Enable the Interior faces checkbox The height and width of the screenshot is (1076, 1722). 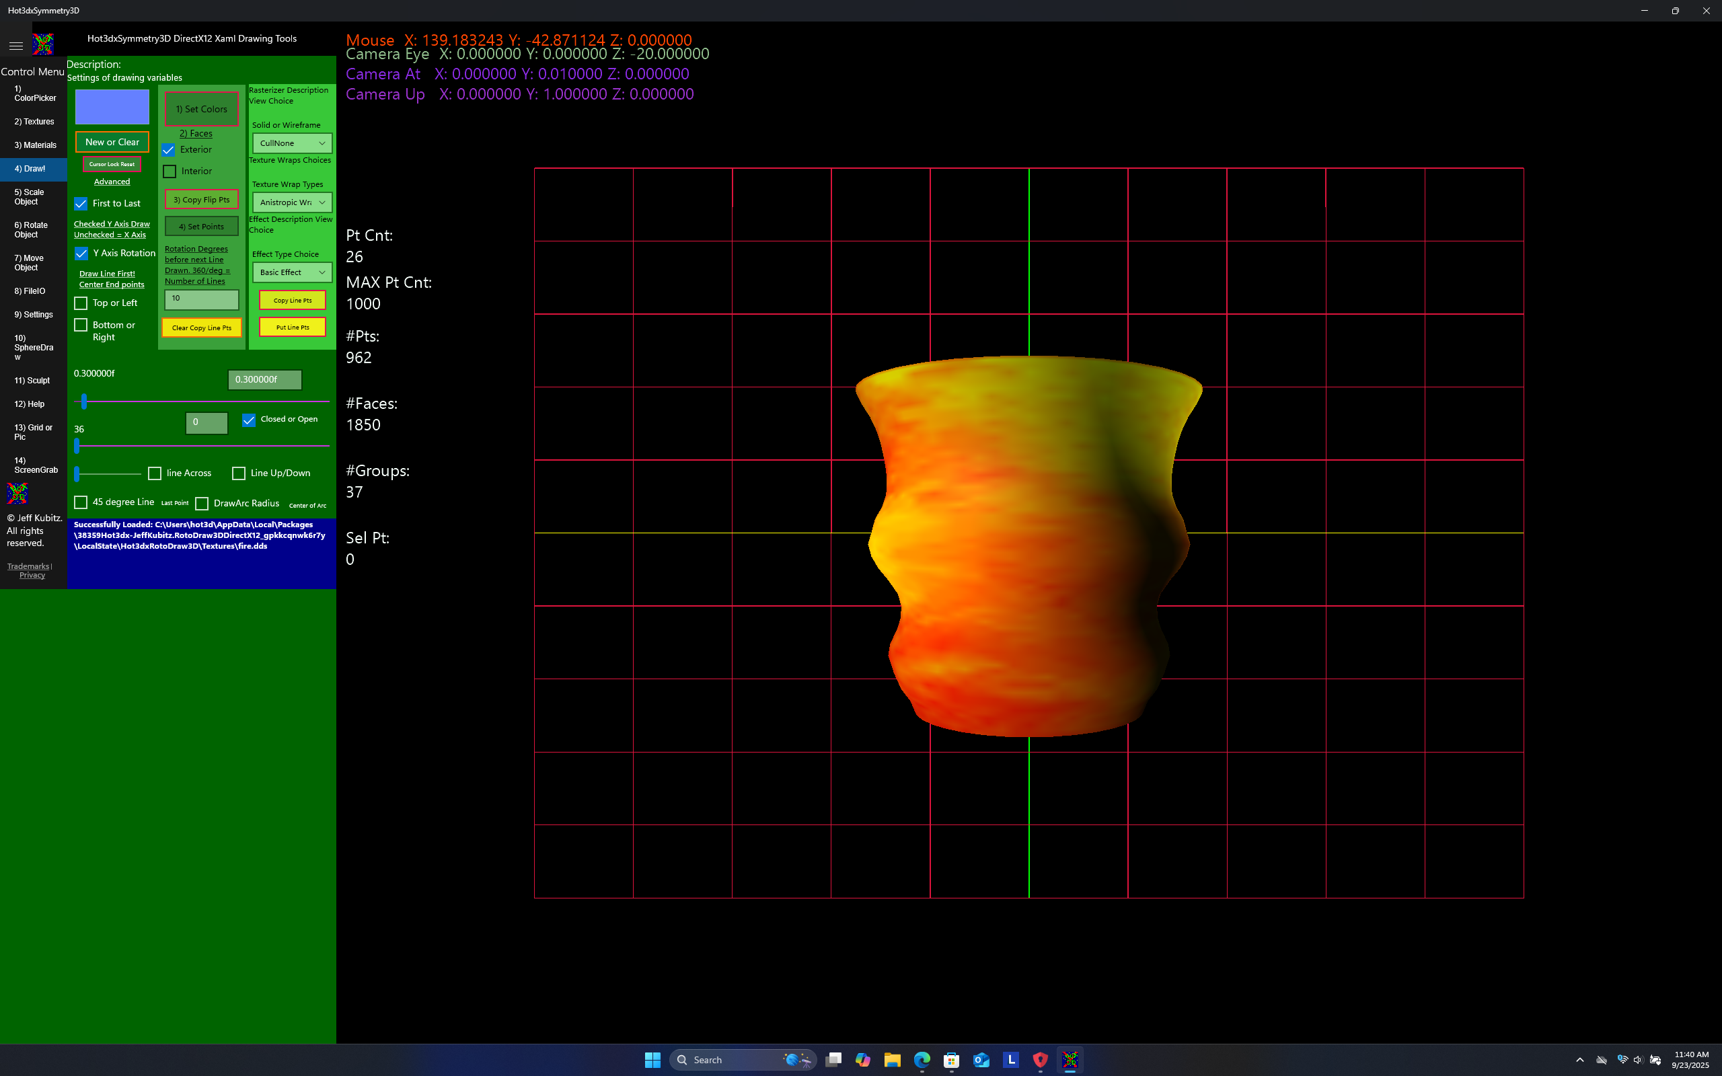pos(169,171)
